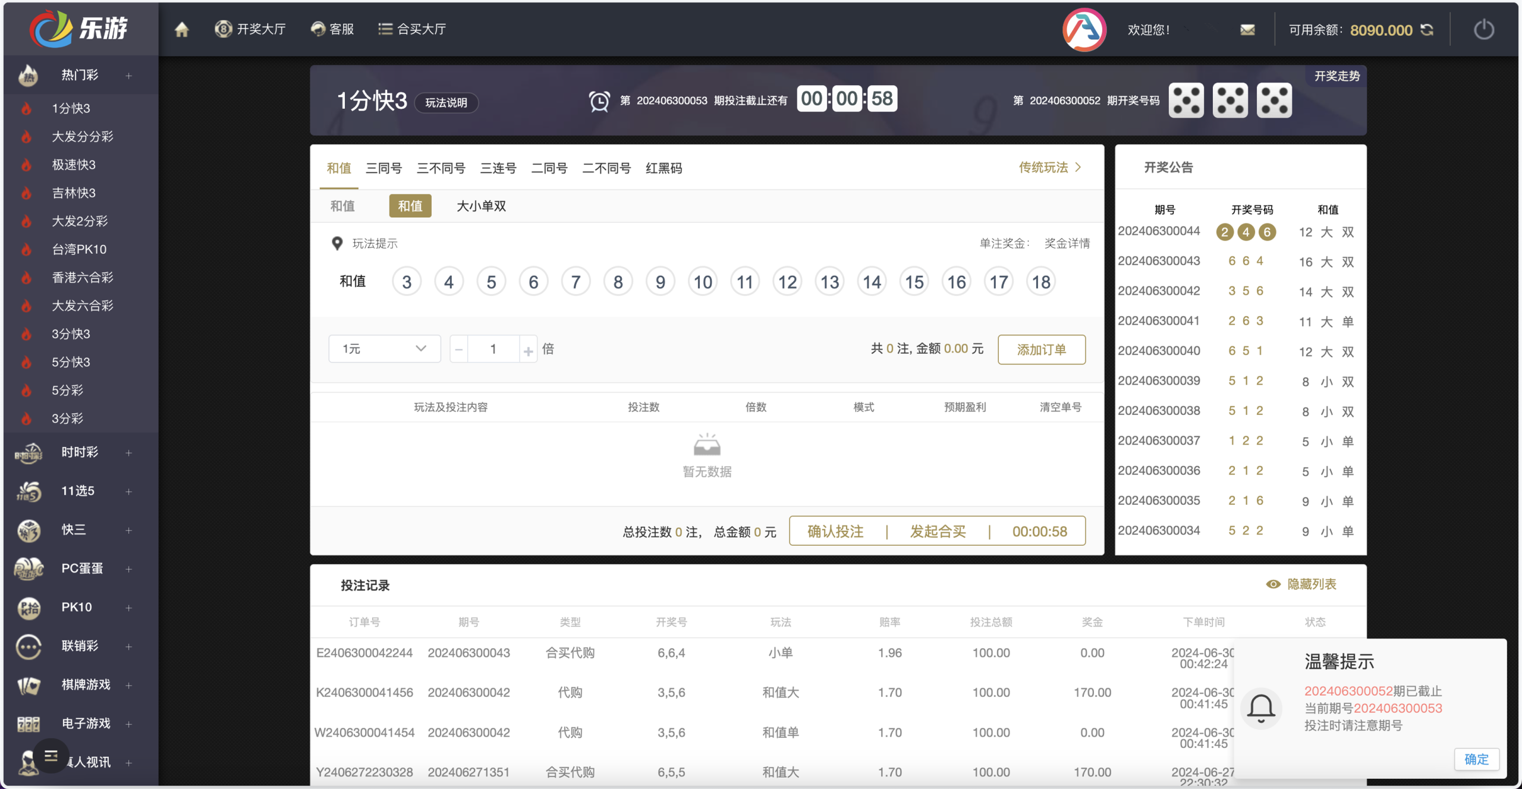This screenshot has height=789, width=1522.
Task: Open the 1元 unit dropdown
Action: coord(384,348)
